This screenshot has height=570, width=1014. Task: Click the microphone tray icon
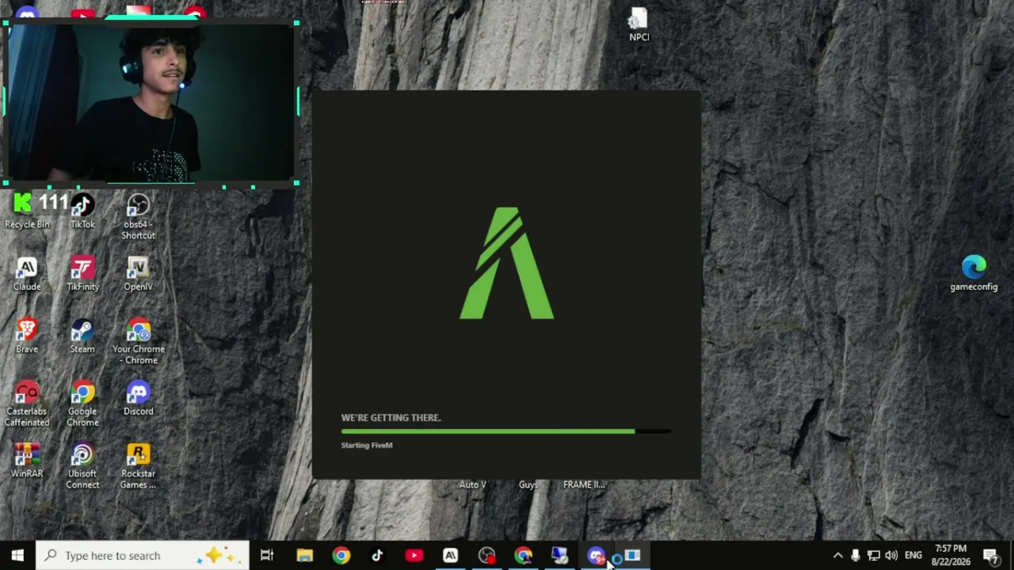coord(856,556)
